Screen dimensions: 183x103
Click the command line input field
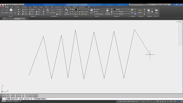pyautogui.click(x=92, y=99)
